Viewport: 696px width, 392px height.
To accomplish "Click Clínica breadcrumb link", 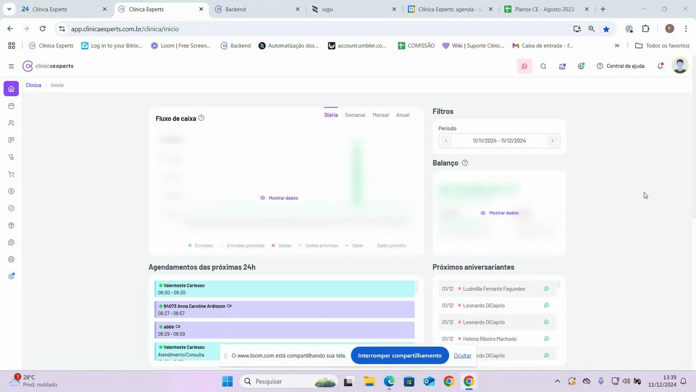I will coord(33,85).
